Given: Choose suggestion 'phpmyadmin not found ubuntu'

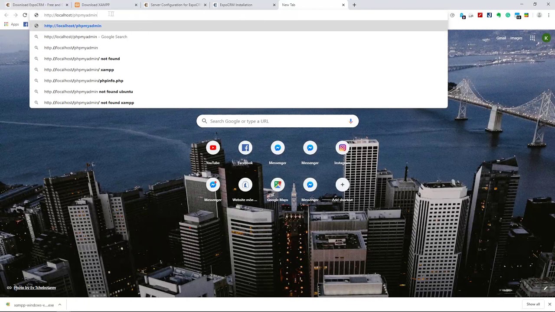Looking at the screenshot, I should [238, 92].
